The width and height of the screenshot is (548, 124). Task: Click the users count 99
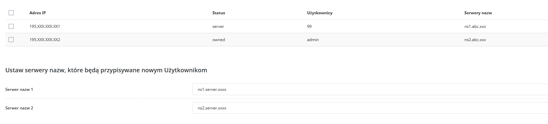coord(309,26)
